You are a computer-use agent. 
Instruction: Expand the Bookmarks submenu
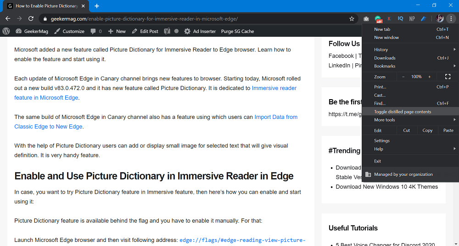coord(410,66)
